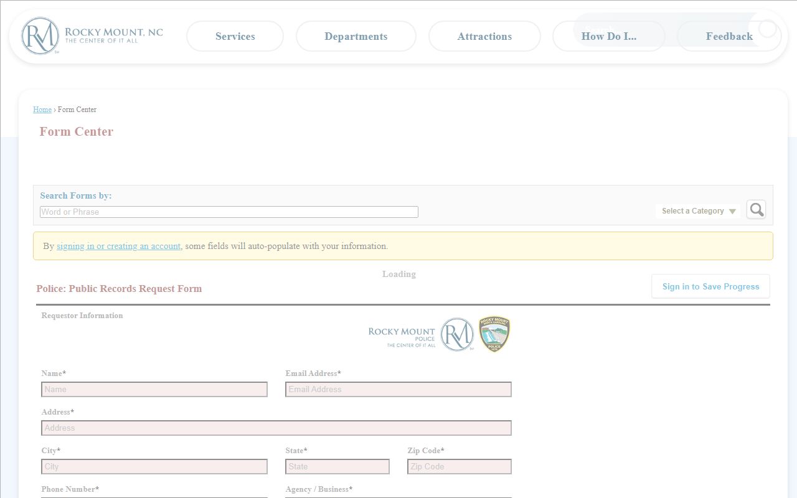Click the Rocky Mount NC logo
Screen dimensions: 797x498
tap(92, 36)
